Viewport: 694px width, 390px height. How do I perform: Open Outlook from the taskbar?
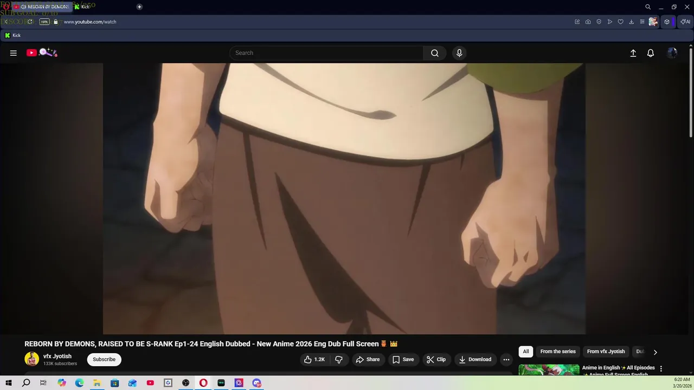(x=132, y=383)
